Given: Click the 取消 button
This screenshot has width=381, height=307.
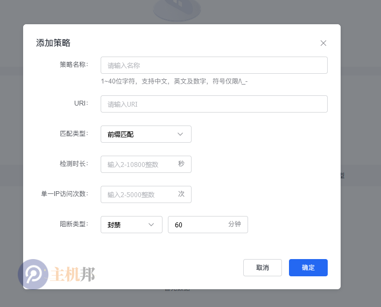Looking at the screenshot, I should [x=263, y=268].
